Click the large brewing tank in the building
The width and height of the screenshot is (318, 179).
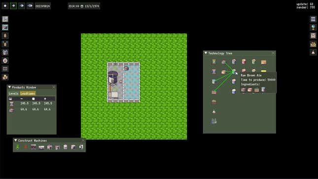[113, 77]
